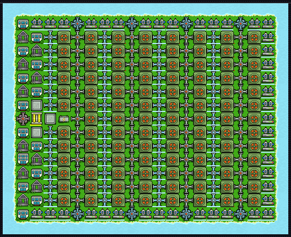Select the rightmost teal round junction in the top row
The image size is (291, 237).
(x=241, y=23)
